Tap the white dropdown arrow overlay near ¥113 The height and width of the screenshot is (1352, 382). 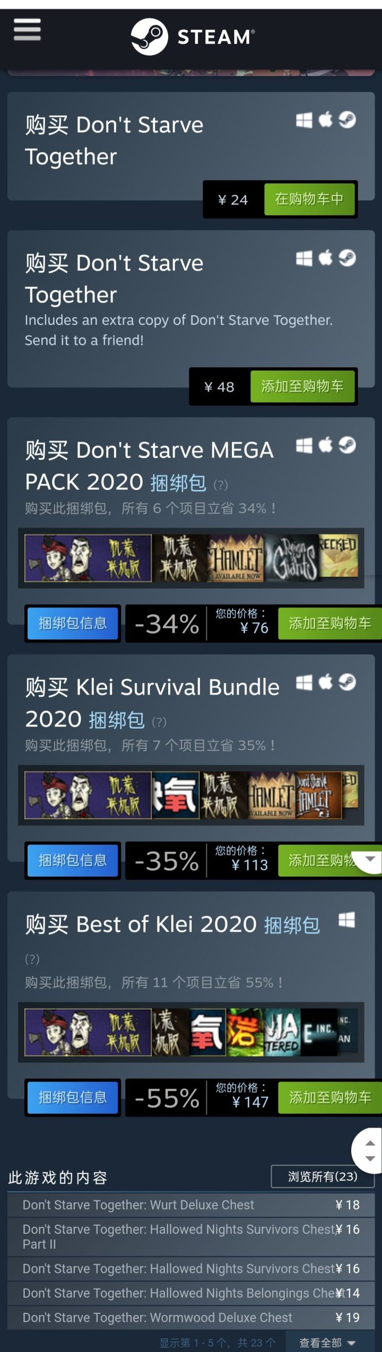(368, 859)
